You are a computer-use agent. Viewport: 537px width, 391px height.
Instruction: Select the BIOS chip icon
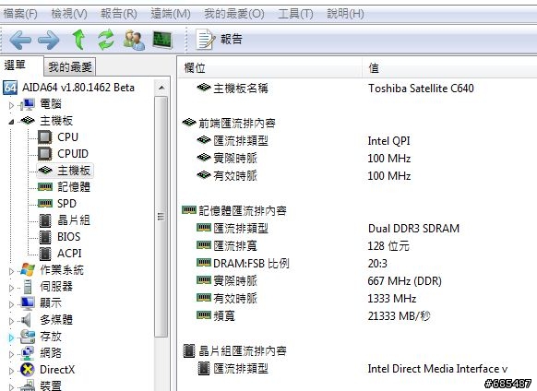[x=45, y=237]
